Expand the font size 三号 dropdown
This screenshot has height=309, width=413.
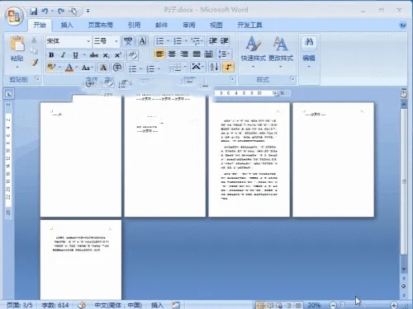(x=116, y=41)
